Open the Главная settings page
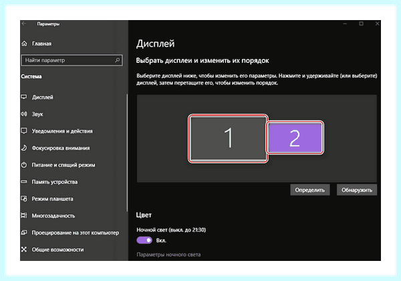The width and height of the screenshot is (401, 281). tap(41, 43)
